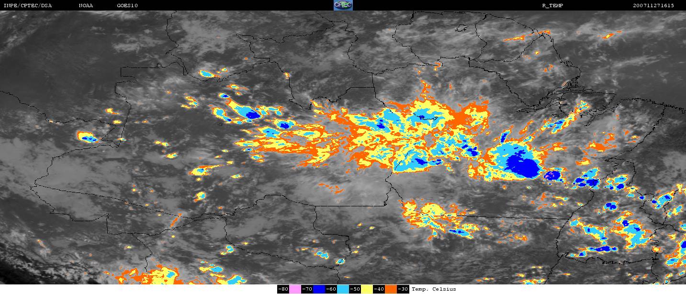Click the Temp. Celsius legend caption
The height and width of the screenshot is (294, 686).
coord(434,289)
